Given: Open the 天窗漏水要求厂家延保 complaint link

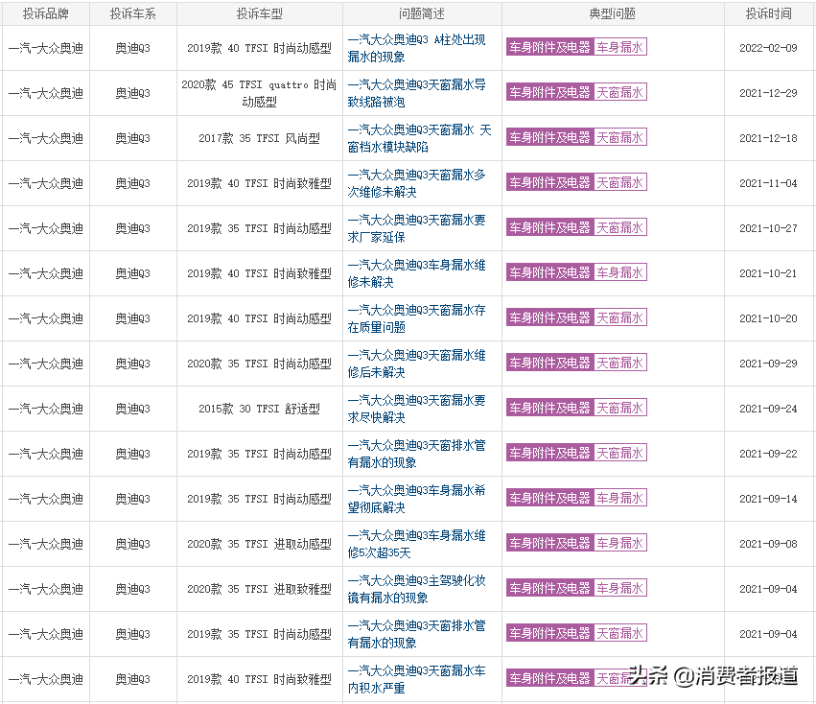Looking at the screenshot, I should click(x=416, y=228).
